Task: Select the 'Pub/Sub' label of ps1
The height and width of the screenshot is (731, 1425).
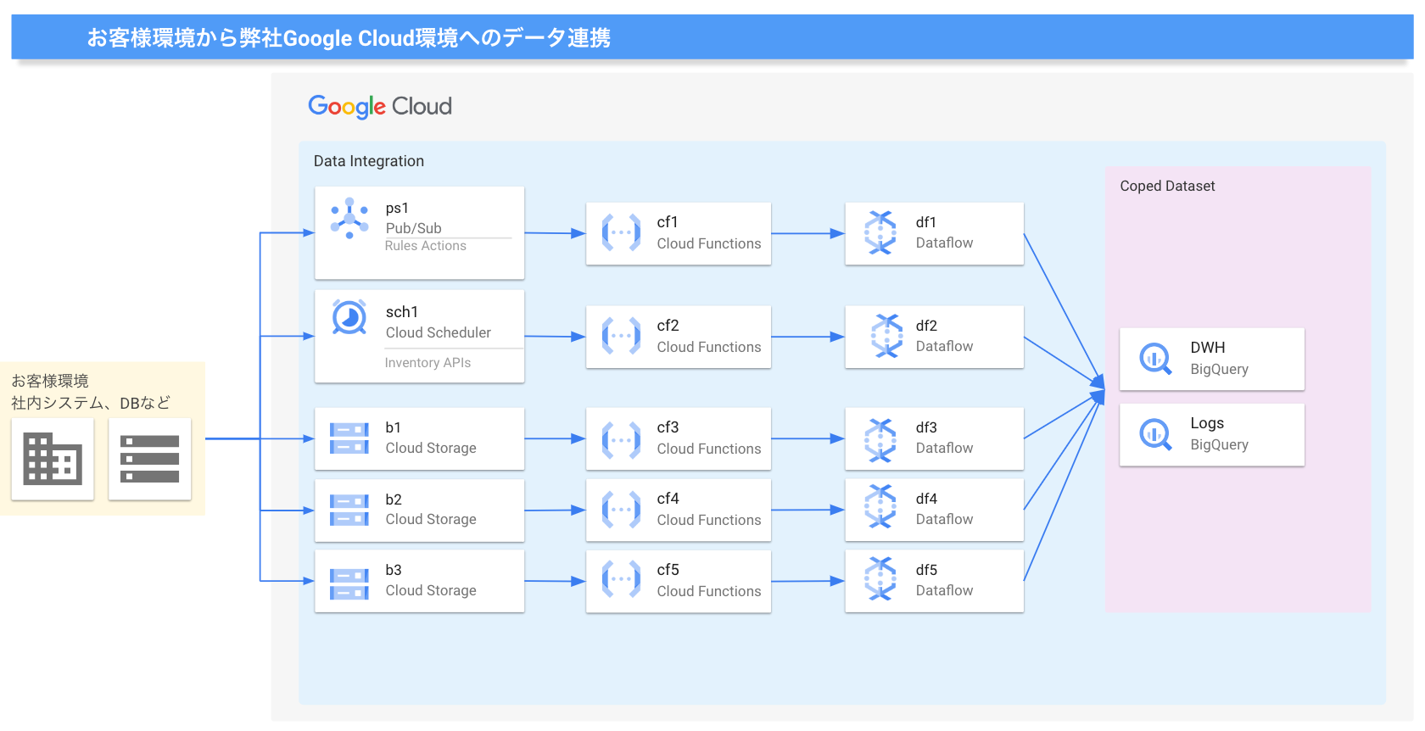Action: click(414, 228)
